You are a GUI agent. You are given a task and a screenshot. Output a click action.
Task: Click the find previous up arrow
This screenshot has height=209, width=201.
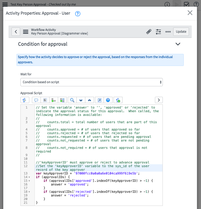[90, 100]
